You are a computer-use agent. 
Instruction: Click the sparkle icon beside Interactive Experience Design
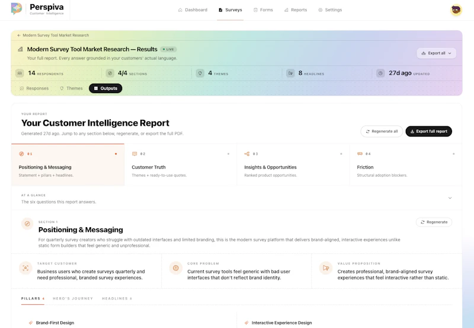coord(246,323)
